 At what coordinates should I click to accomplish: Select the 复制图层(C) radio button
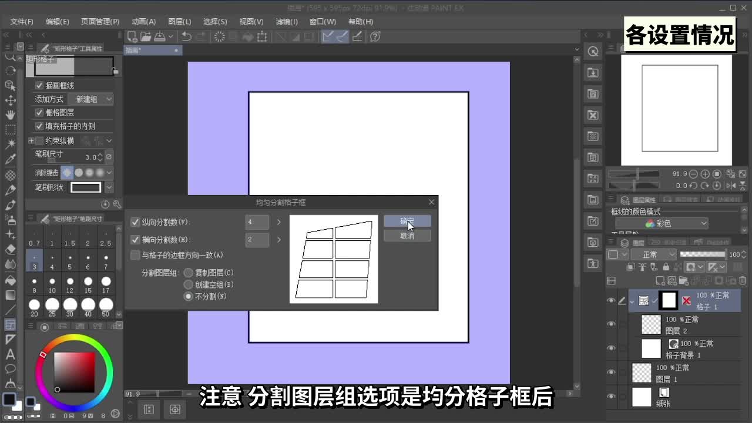189,273
